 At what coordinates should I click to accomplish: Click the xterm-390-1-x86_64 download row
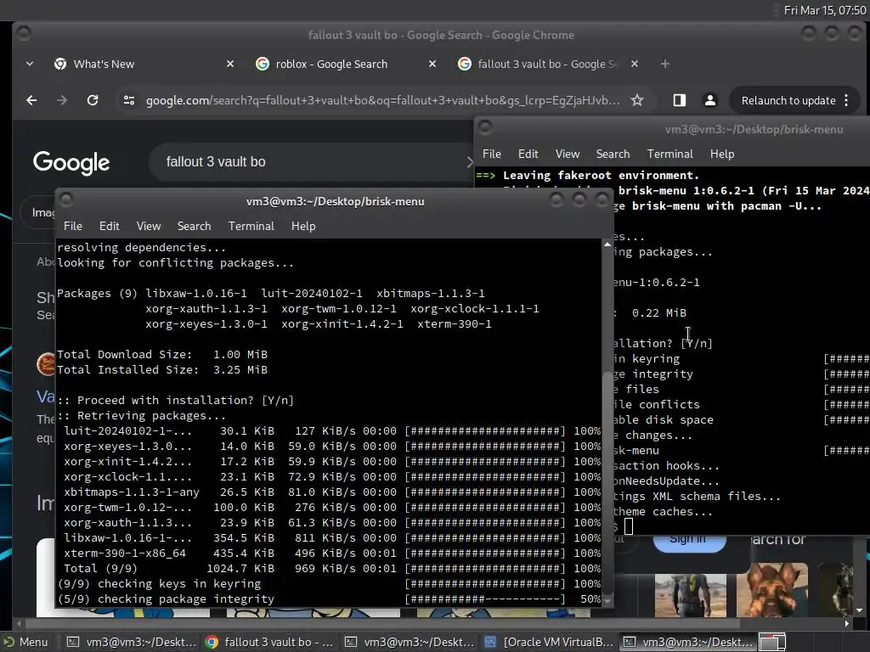coord(332,554)
